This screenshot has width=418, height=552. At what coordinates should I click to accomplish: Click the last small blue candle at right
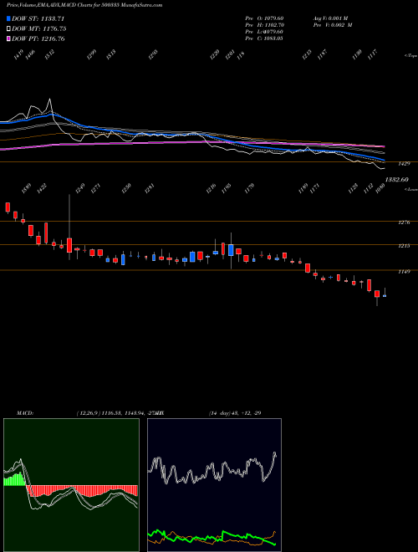coord(385,296)
